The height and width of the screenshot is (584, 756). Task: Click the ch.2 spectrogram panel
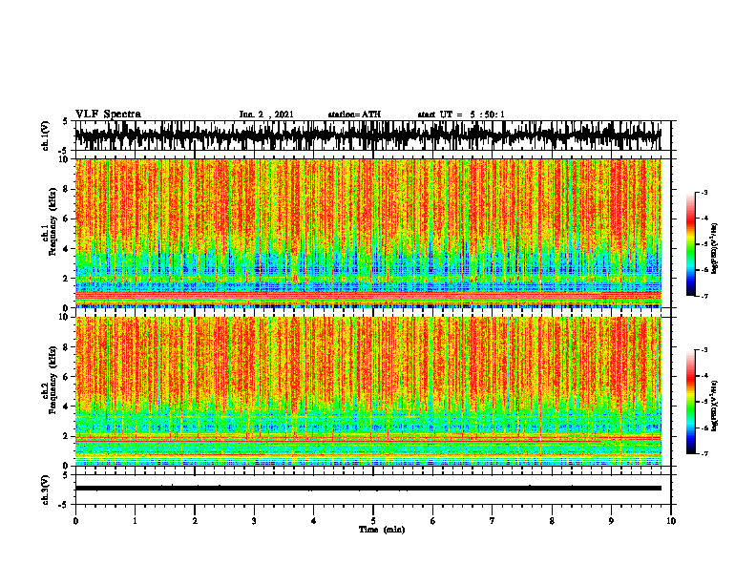(367, 391)
